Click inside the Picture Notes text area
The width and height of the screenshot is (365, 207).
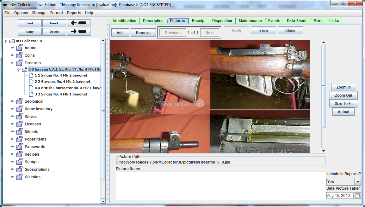pyautogui.click(x=220, y=185)
